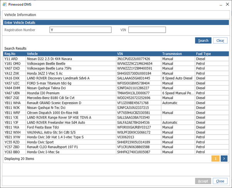Click Mercedes-Benz B180 Cdi Se Cvt

click(x=50, y=98)
